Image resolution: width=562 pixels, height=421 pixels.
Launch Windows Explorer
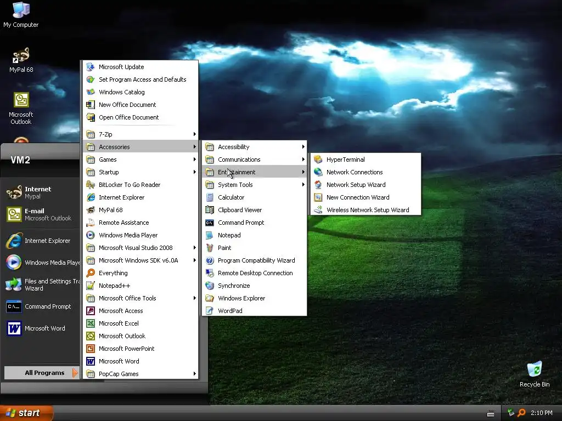255,298
